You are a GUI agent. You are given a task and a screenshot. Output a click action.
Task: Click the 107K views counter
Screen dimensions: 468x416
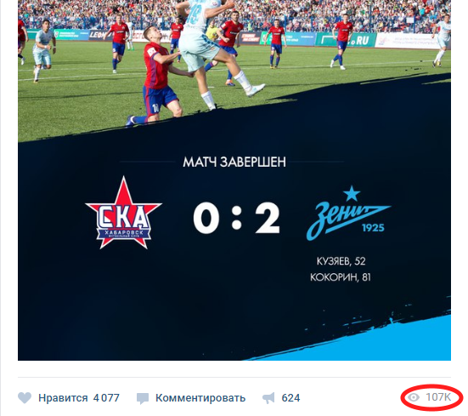pos(438,397)
